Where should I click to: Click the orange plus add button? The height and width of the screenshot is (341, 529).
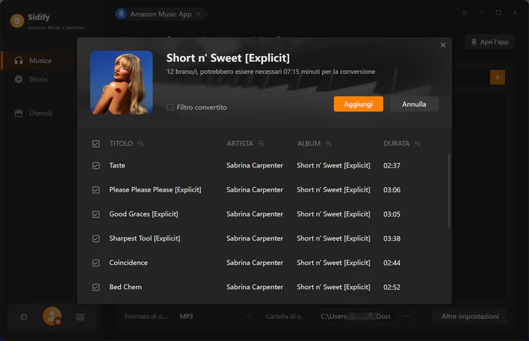pos(497,77)
